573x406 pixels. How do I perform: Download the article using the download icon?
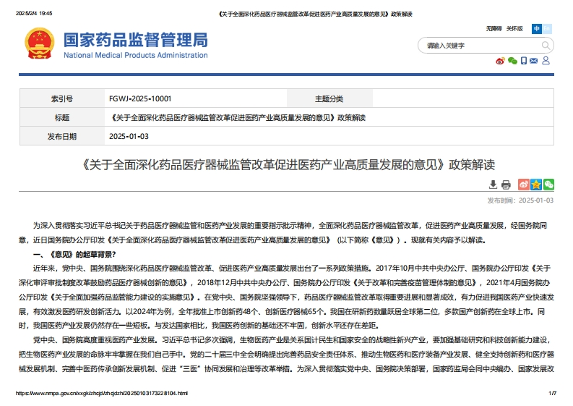[x=493, y=185]
